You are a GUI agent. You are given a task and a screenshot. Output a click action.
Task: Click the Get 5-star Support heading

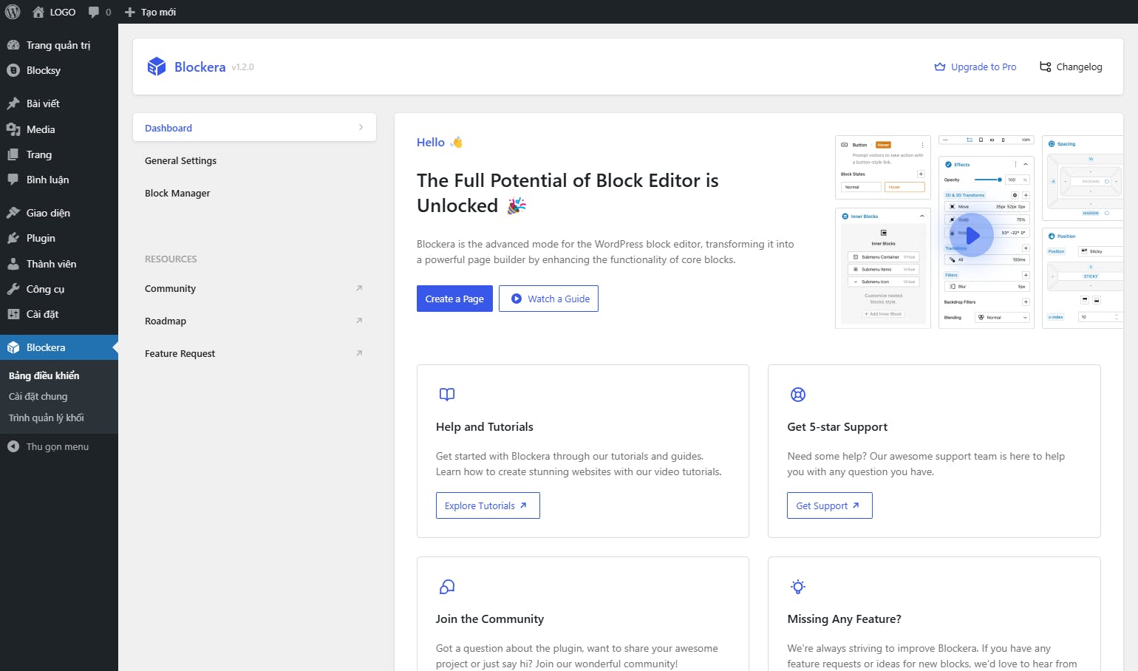pos(837,426)
